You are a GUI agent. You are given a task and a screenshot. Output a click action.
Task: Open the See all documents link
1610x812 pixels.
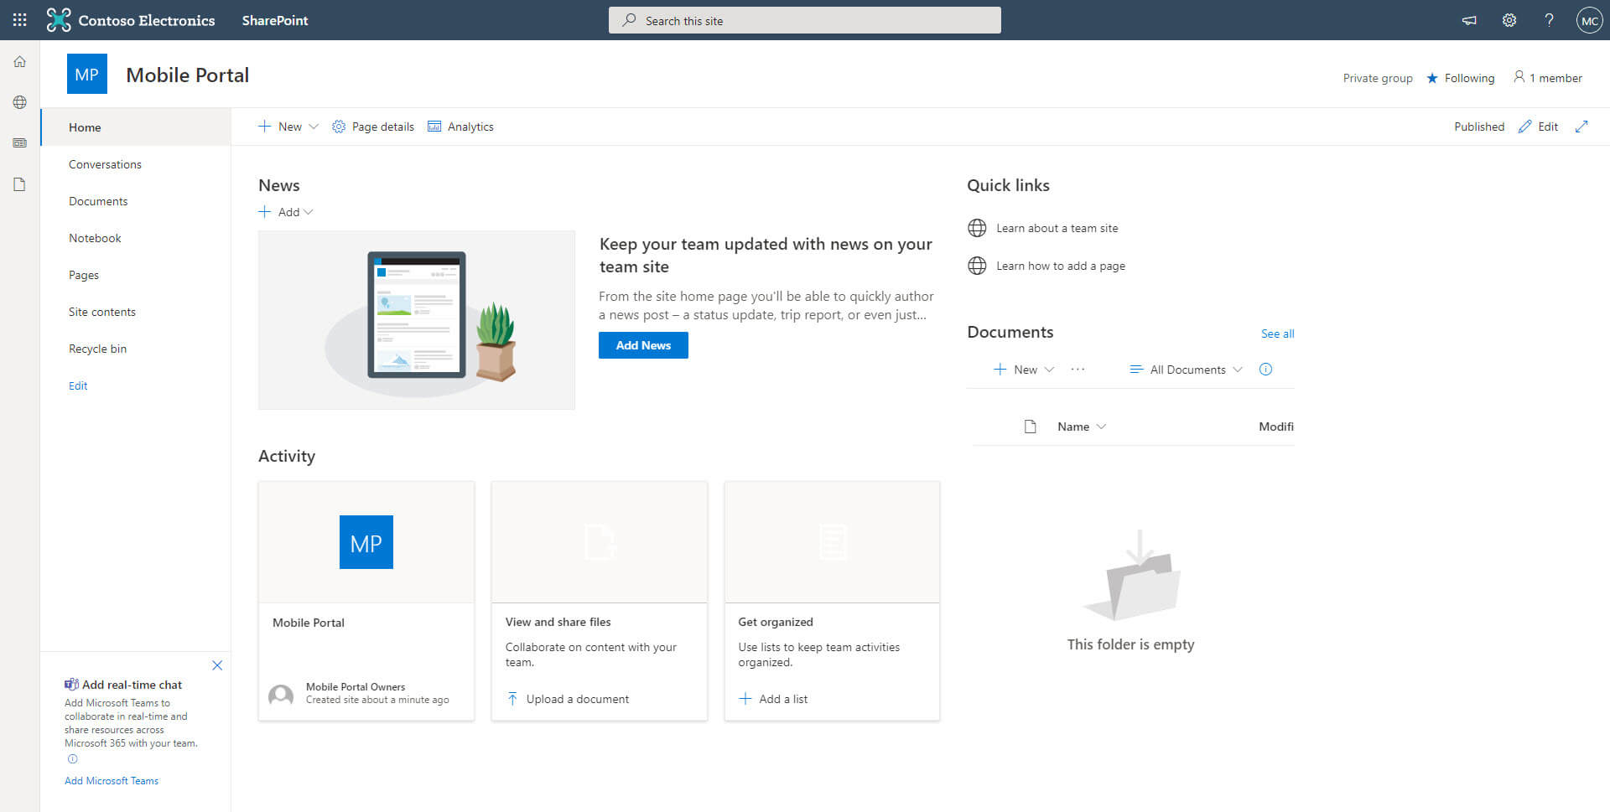click(1277, 334)
